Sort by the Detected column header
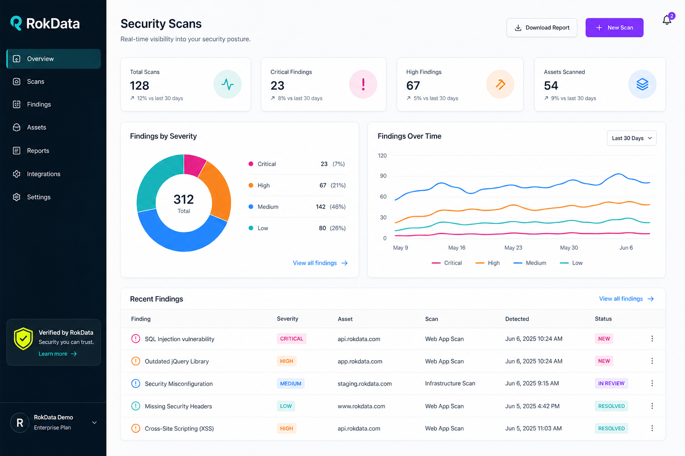The image size is (685, 456). click(x=517, y=319)
